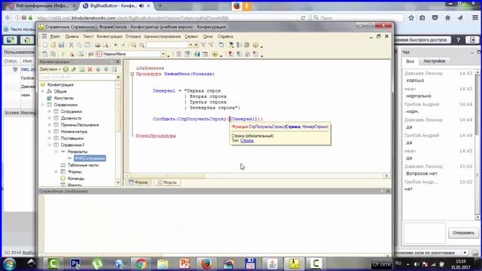Follow the Строка type link in tooltip
Image resolution: width=482 pixels, height=271 pixels.
point(247,141)
